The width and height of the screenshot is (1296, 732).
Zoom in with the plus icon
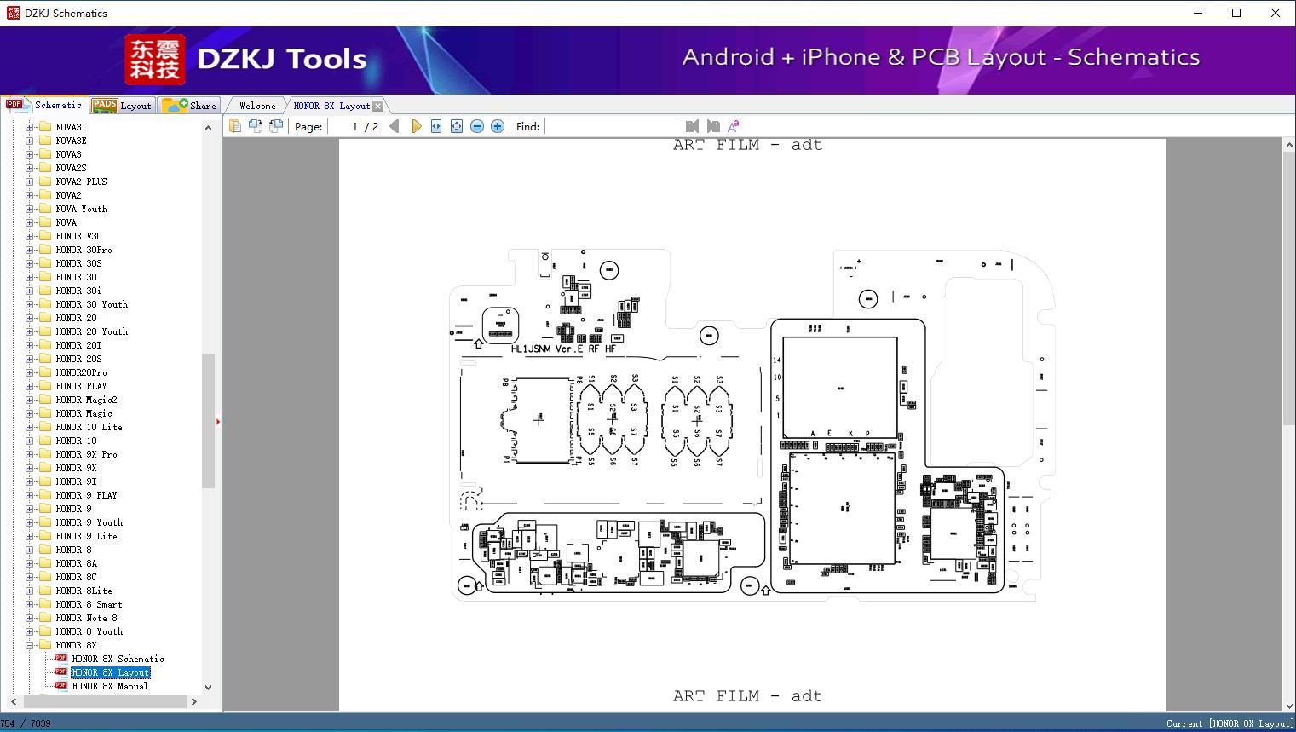coord(498,126)
